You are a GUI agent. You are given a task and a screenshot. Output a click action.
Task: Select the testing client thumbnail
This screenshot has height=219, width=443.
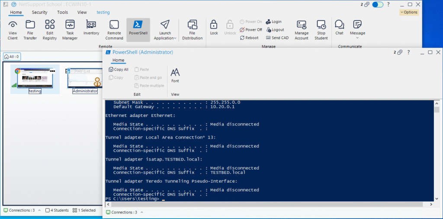click(35, 79)
